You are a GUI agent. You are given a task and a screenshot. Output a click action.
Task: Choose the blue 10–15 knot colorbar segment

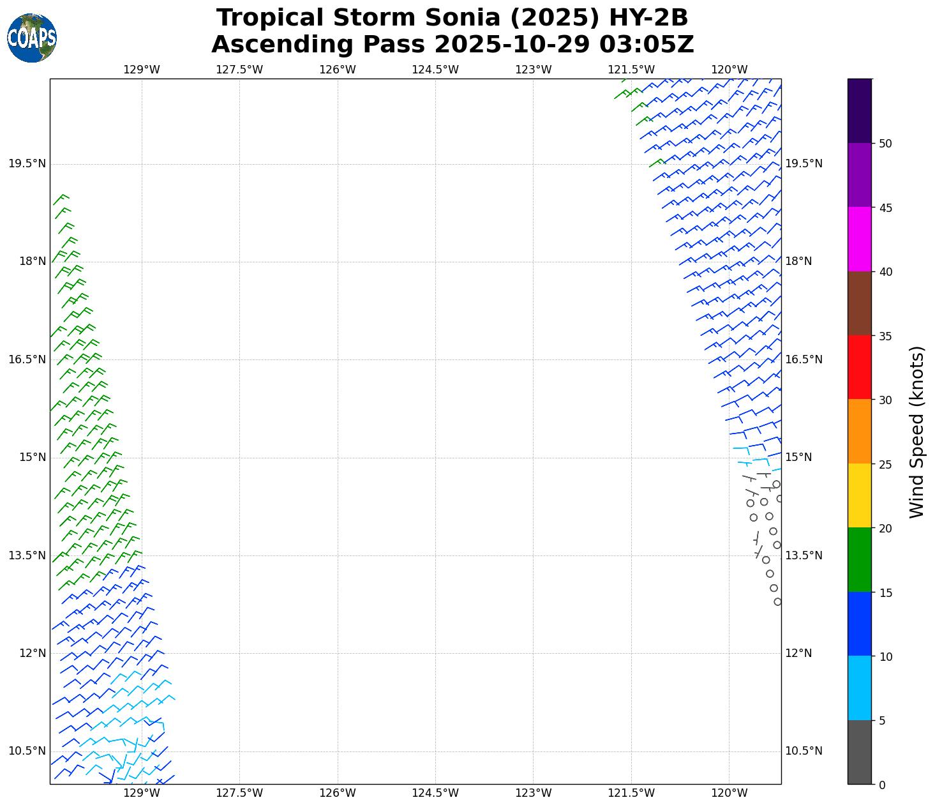(859, 624)
